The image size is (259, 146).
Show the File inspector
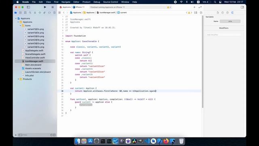[218, 13]
